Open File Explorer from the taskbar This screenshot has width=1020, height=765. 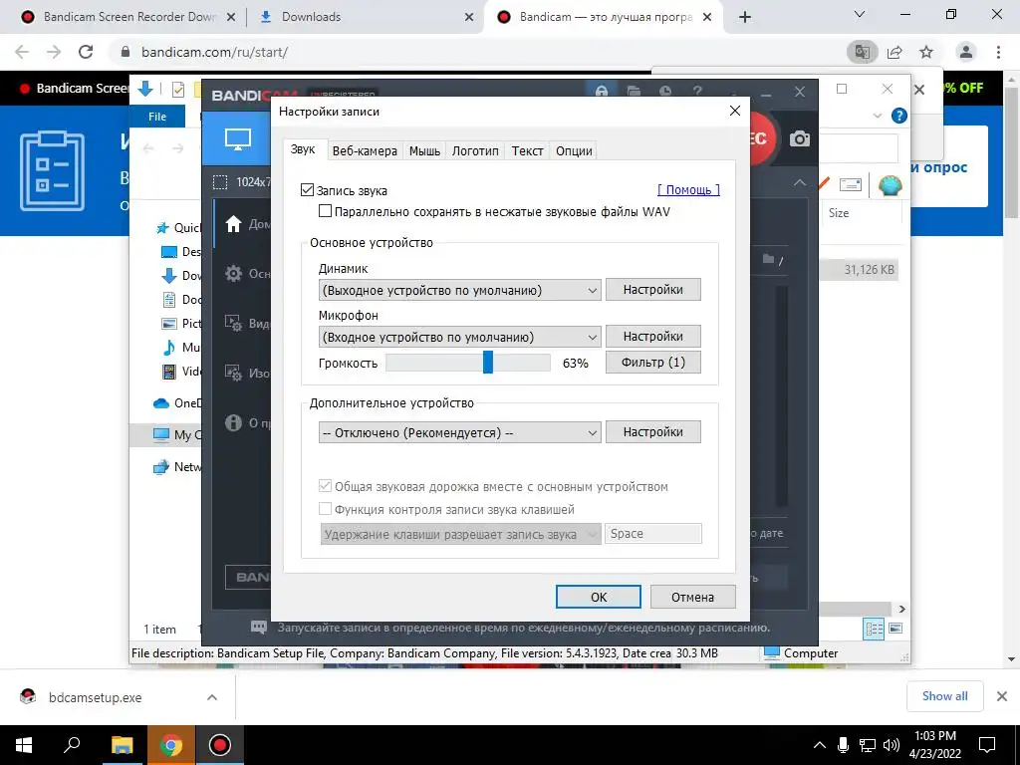click(122, 745)
